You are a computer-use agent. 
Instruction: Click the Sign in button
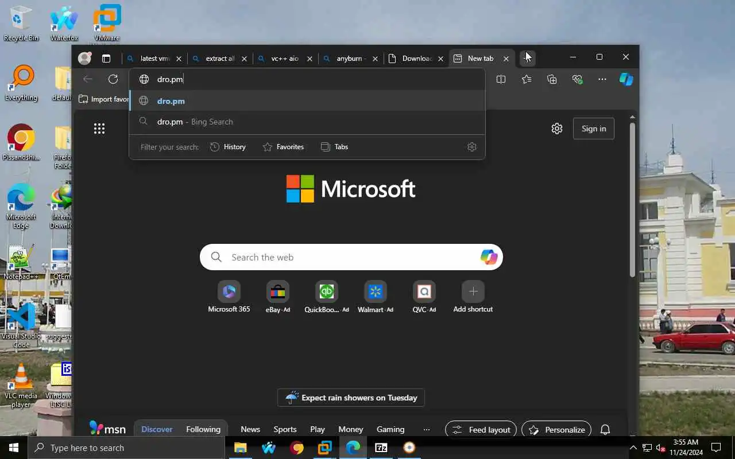(594, 129)
